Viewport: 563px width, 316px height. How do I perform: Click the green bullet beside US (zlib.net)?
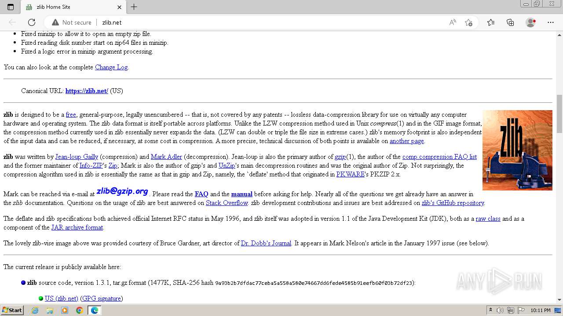point(41,298)
